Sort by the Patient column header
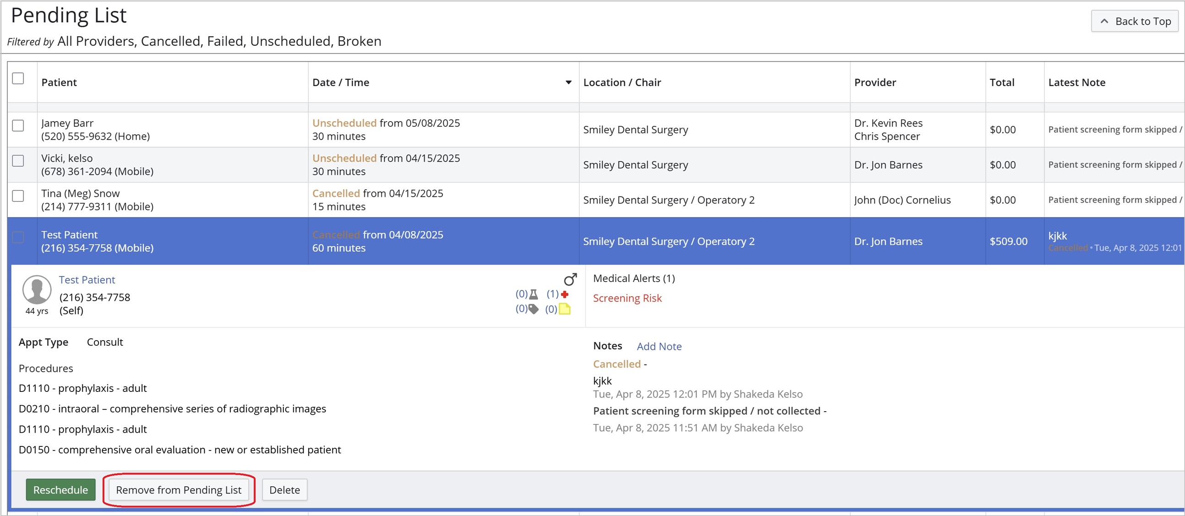The height and width of the screenshot is (516, 1185). click(x=59, y=83)
